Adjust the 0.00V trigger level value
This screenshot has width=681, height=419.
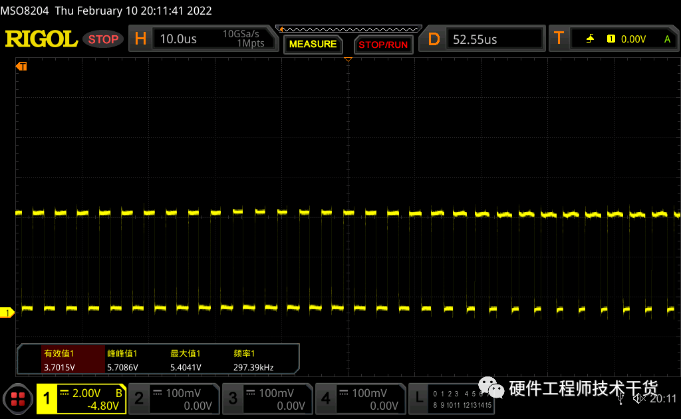pyautogui.click(x=633, y=39)
